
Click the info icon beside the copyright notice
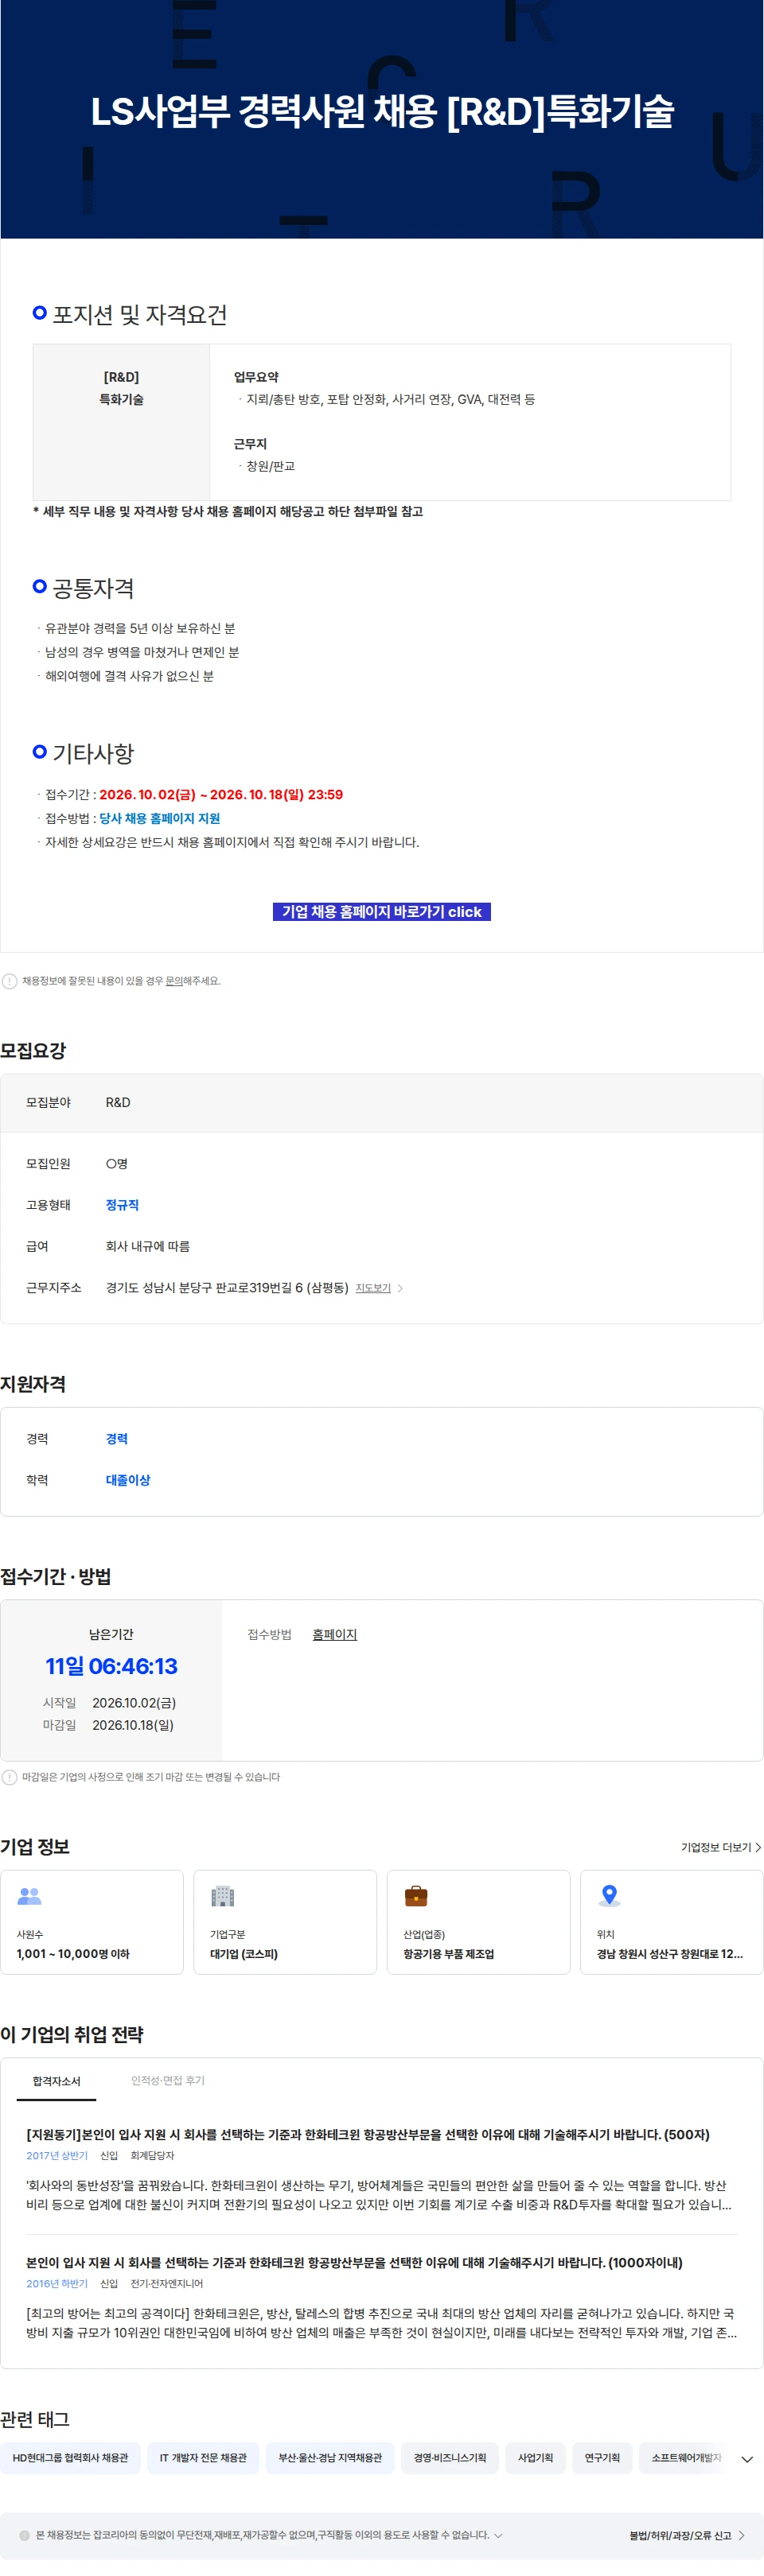pos(24,2535)
